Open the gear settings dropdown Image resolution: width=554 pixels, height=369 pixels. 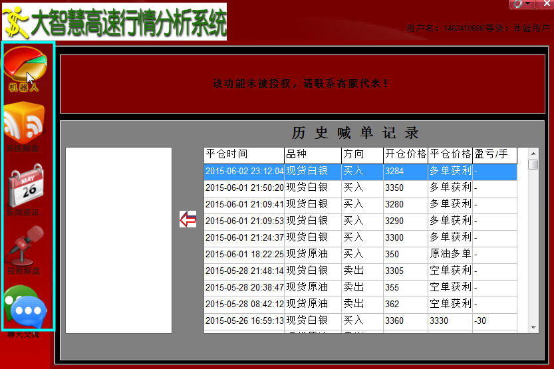click(x=521, y=4)
